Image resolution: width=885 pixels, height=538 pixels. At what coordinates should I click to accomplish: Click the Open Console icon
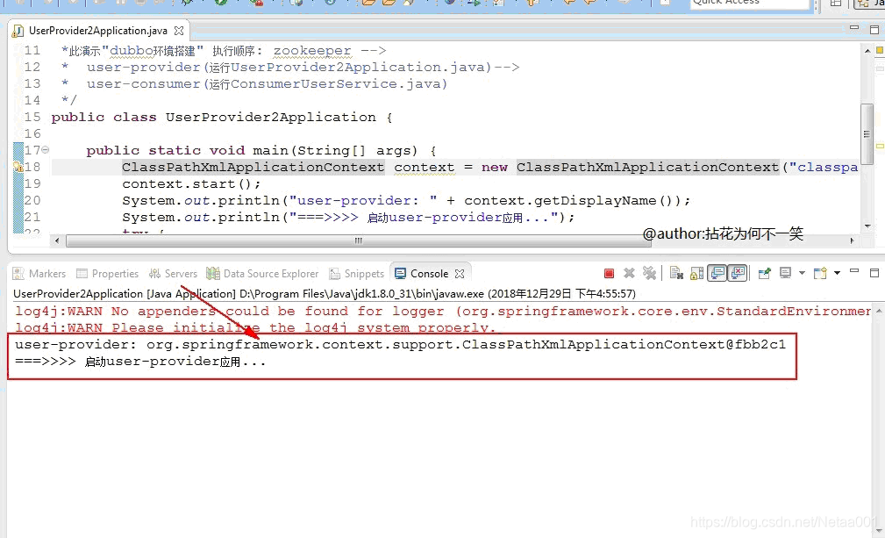click(820, 274)
